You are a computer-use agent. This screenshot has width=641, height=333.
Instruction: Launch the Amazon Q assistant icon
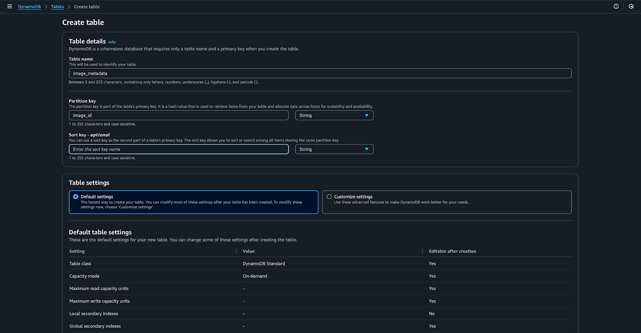coord(631,6)
